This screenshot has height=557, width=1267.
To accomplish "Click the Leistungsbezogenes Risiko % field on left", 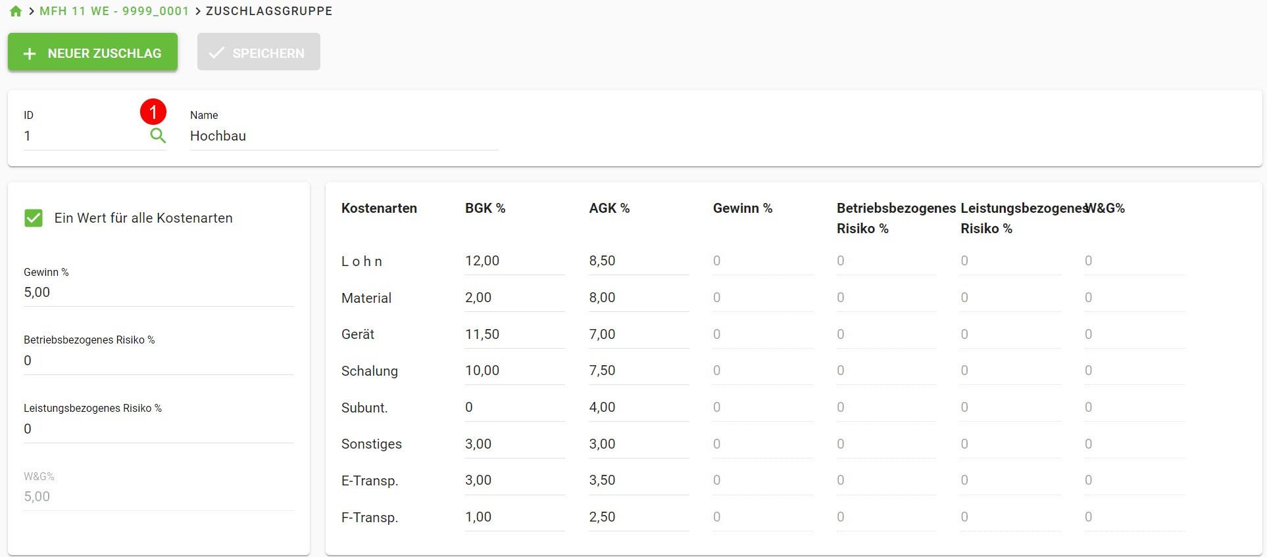I will point(158,429).
